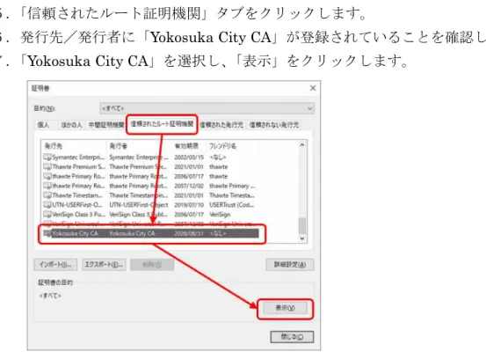Screen dimensions: 486x359
Task: Open the 信頼されない発行元 tab
Action: 274,125
